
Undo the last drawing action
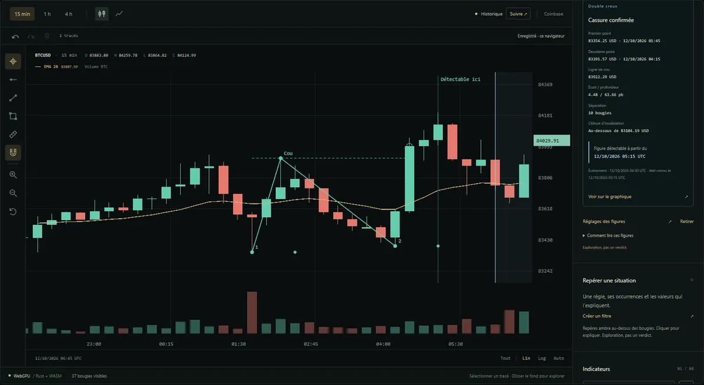point(15,36)
